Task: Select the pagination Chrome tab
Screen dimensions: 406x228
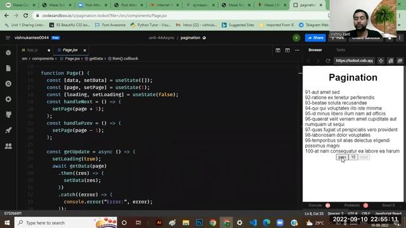Action: coord(308,5)
